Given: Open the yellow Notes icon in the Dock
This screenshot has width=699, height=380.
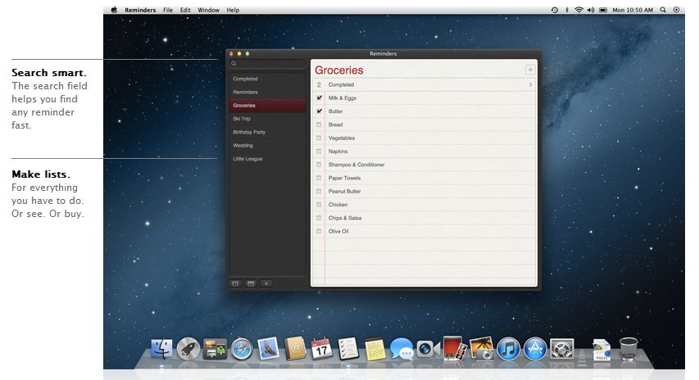Looking at the screenshot, I should click(375, 349).
